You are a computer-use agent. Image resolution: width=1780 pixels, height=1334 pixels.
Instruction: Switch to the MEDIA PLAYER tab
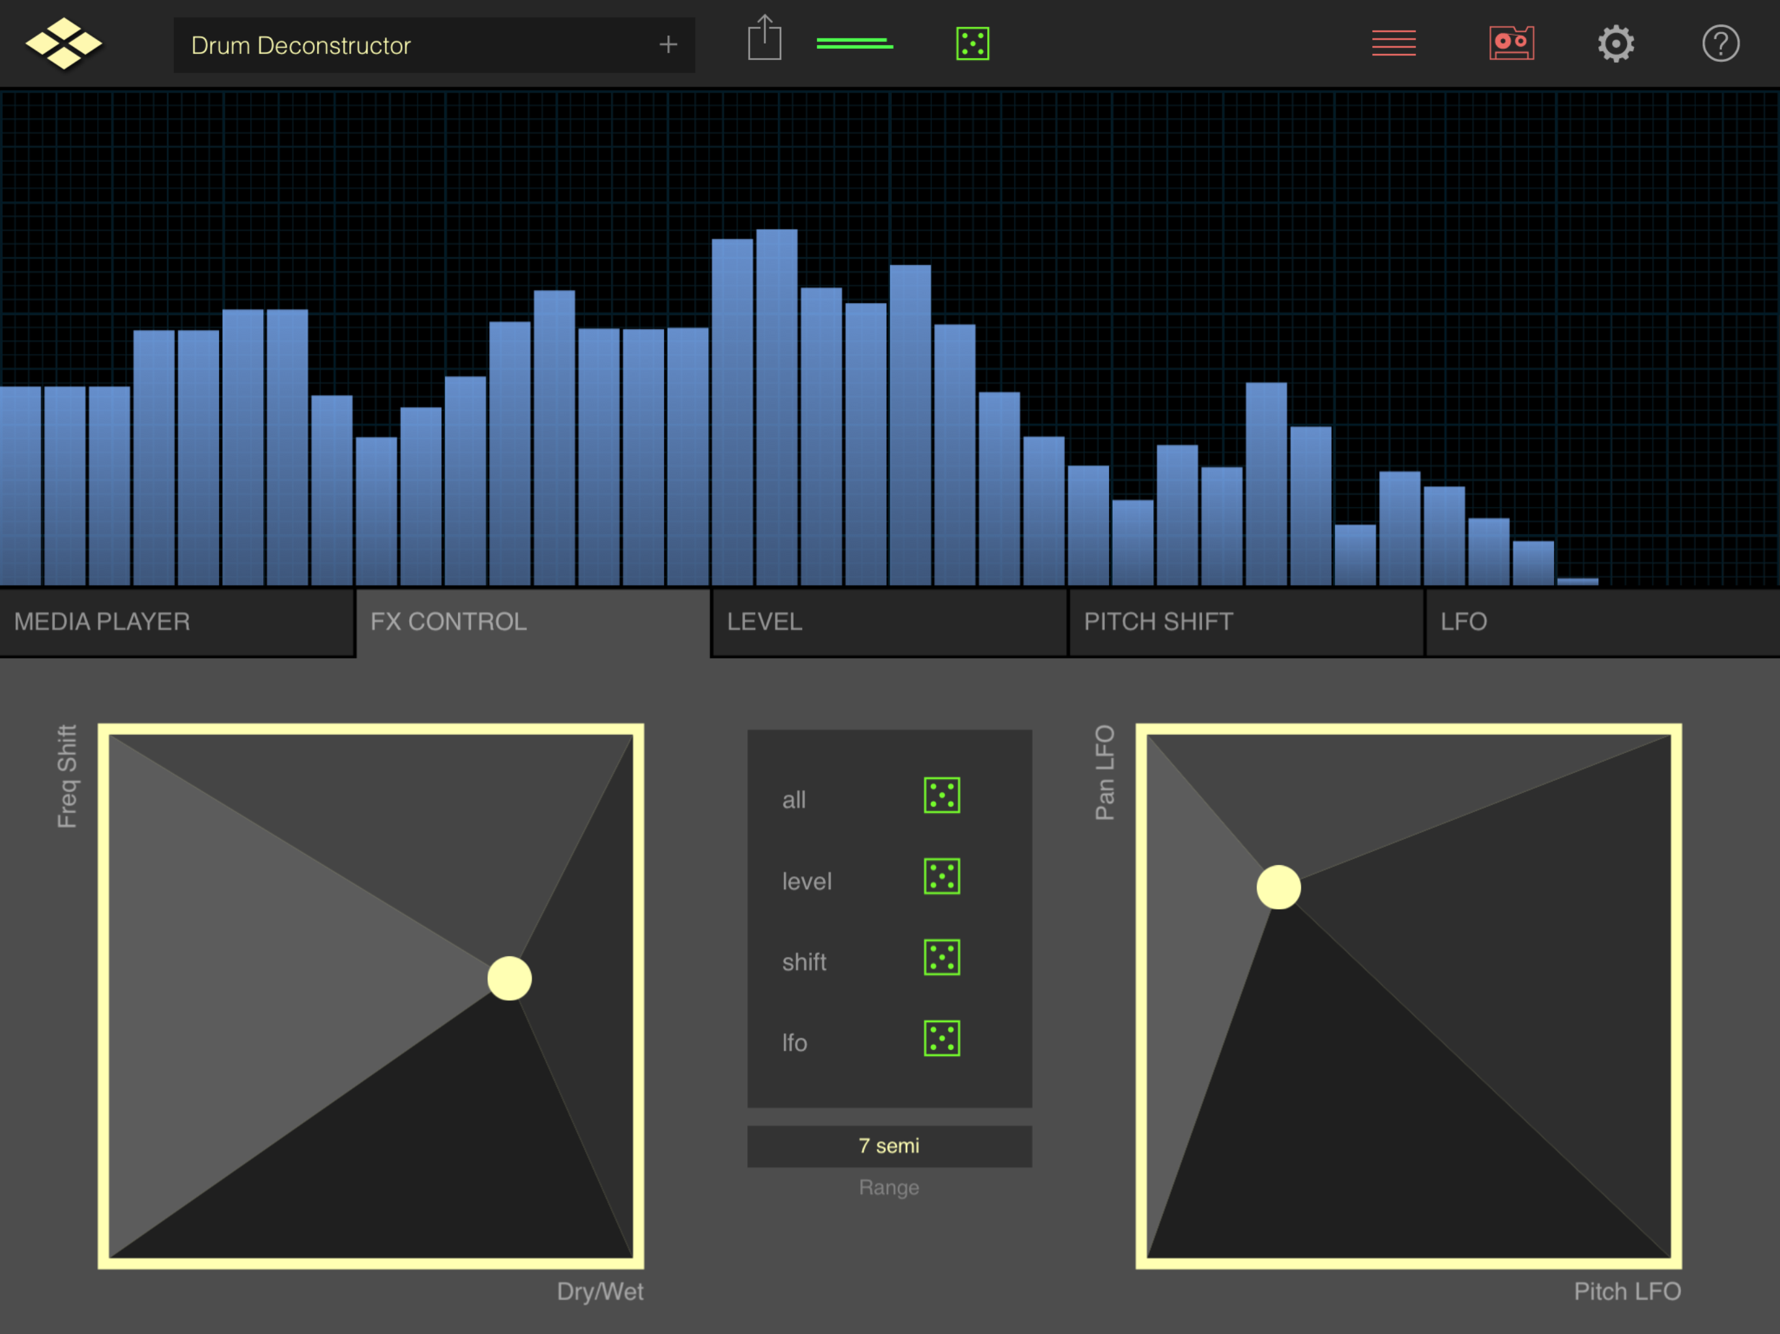[x=177, y=622]
